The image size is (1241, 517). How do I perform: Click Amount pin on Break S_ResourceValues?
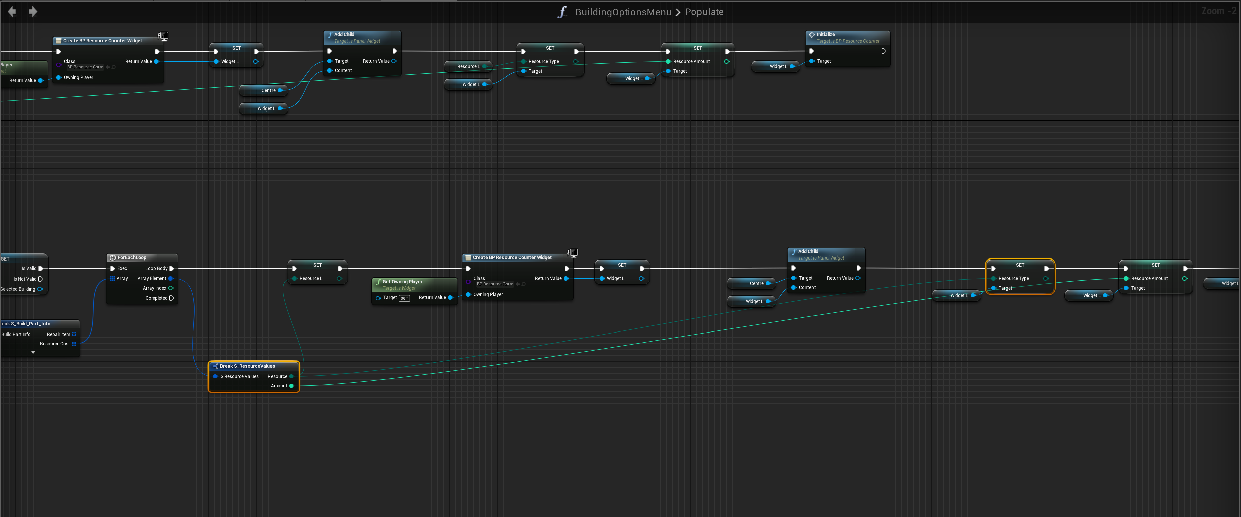[292, 386]
